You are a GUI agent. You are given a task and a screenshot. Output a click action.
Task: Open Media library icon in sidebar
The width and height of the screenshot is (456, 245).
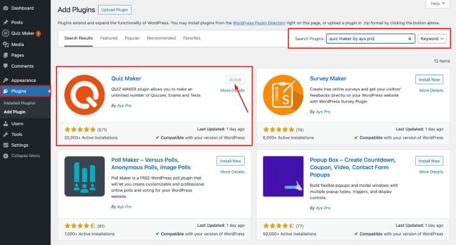5,44
